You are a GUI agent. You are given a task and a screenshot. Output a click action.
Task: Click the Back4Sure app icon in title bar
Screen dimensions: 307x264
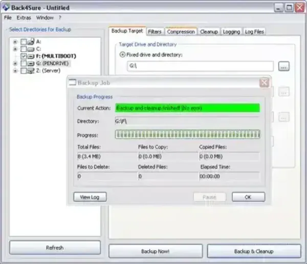[x=6, y=8]
